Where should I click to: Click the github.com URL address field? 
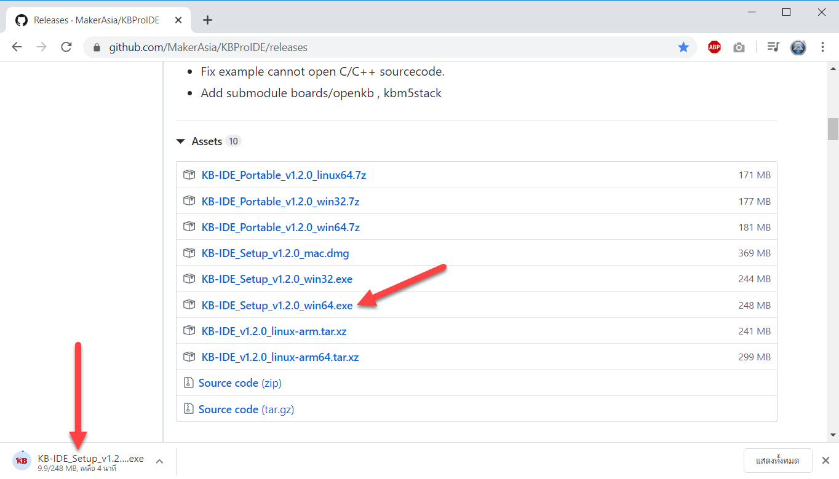(x=369, y=47)
